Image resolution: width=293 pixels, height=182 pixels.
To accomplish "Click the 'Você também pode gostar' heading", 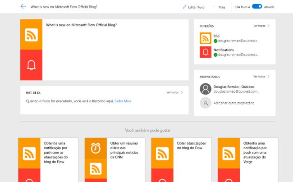I will pyautogui.click(x=148, y=130).
